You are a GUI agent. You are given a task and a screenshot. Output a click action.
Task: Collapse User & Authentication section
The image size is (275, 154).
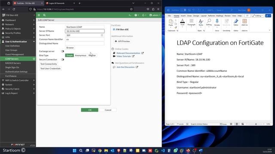tap(18, 41)
